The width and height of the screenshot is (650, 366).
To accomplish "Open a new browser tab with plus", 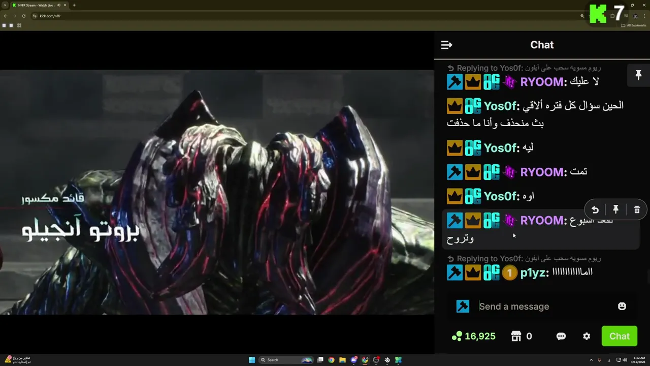I will click(x=74, y=5).
